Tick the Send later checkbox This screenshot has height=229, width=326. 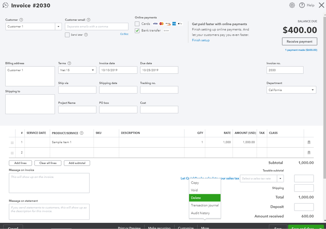(x=67, y=35)
